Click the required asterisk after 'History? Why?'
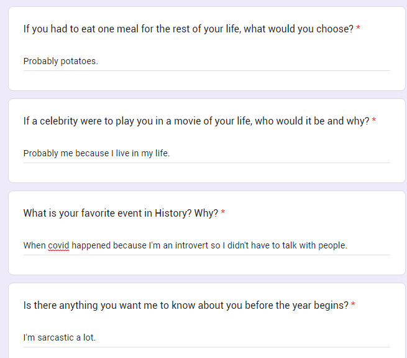This screenshot has width=407, height=358. click(222, 212)
